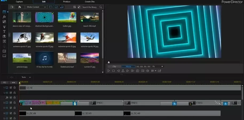Open the Tools dropdown menu
244x120 pixels.
point(26,77)
